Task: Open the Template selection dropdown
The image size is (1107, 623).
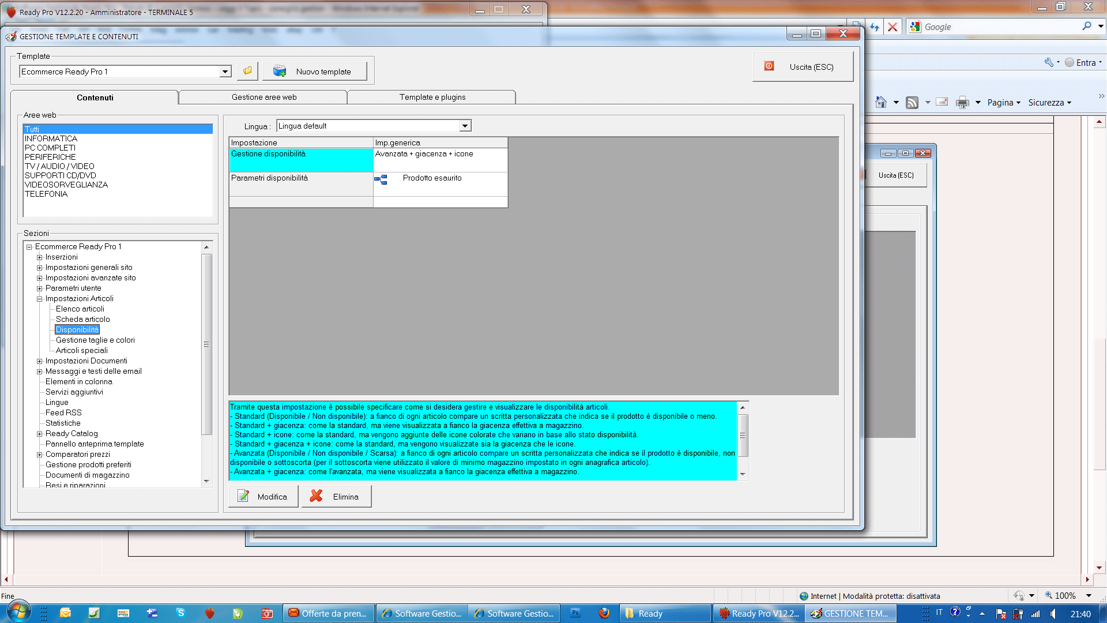Action: (225, 72)
